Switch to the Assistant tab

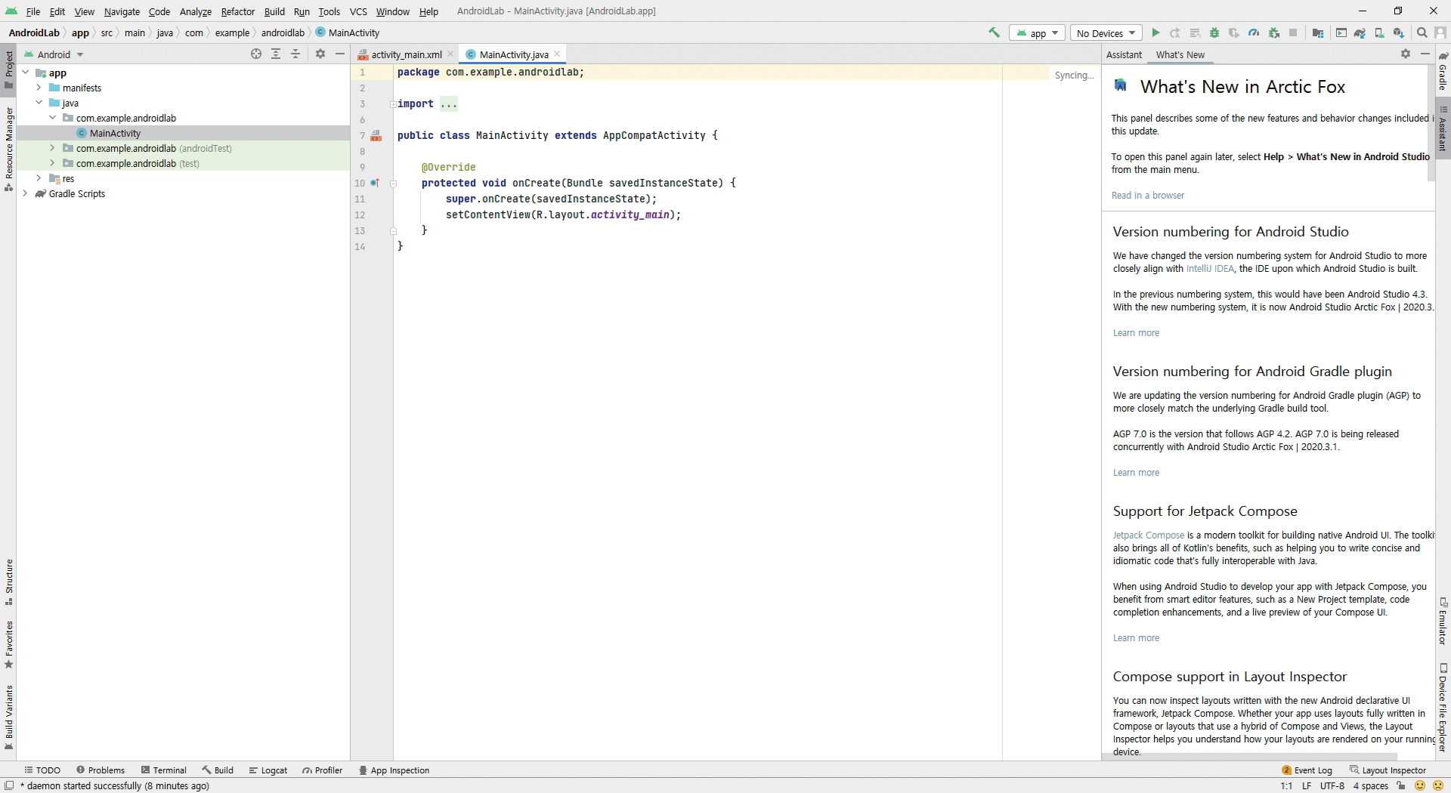point(1124,54)
